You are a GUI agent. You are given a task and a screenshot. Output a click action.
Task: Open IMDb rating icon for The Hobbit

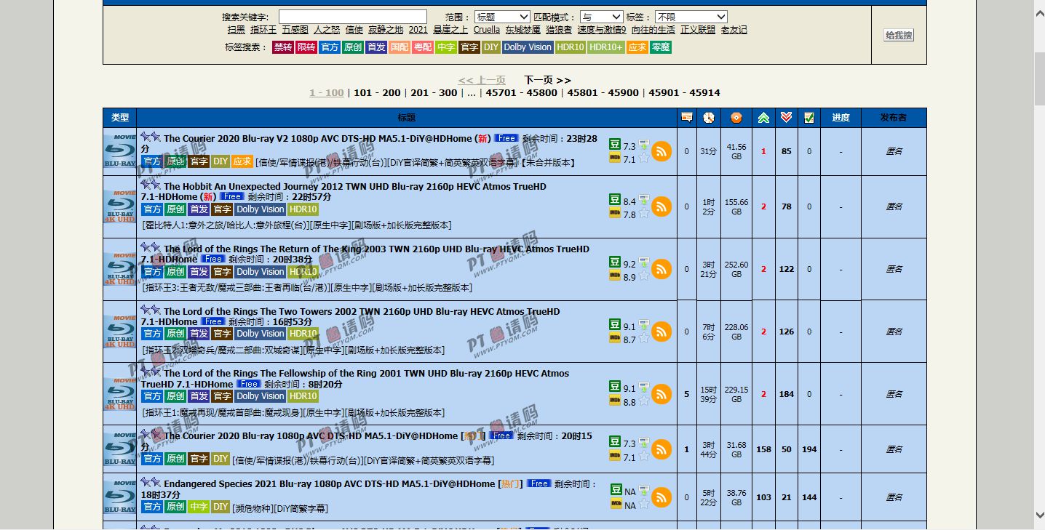pos(615,214)
